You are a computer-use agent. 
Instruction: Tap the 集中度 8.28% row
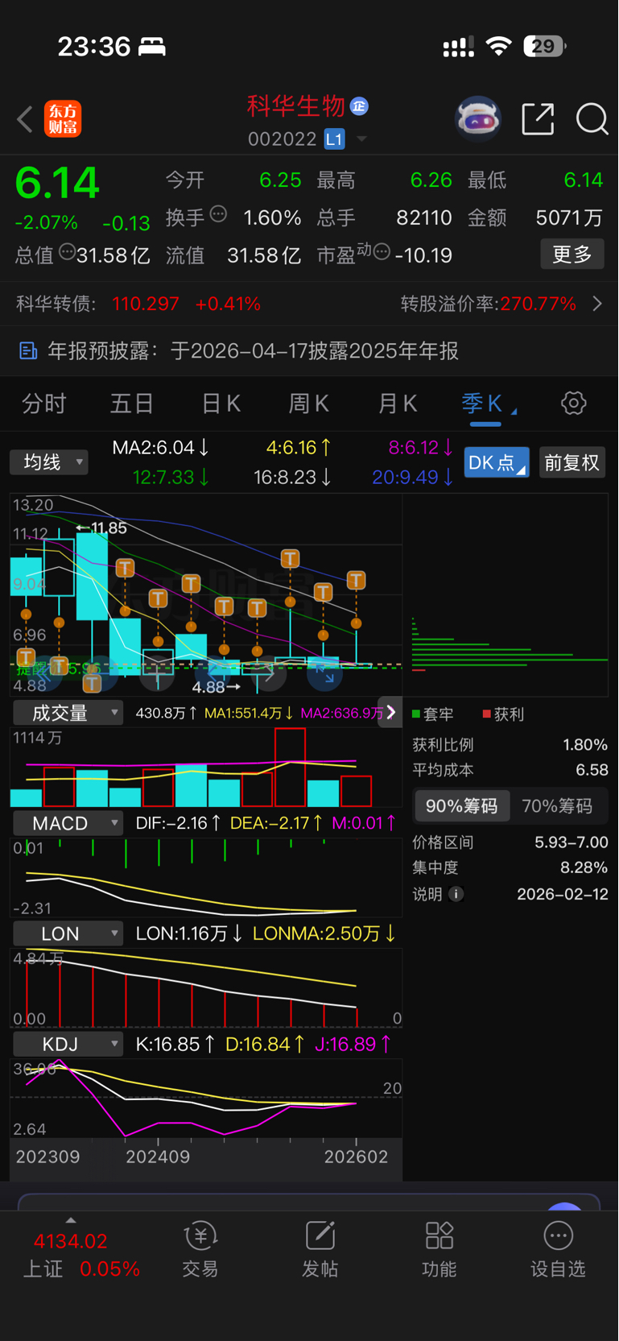point(510,867)
